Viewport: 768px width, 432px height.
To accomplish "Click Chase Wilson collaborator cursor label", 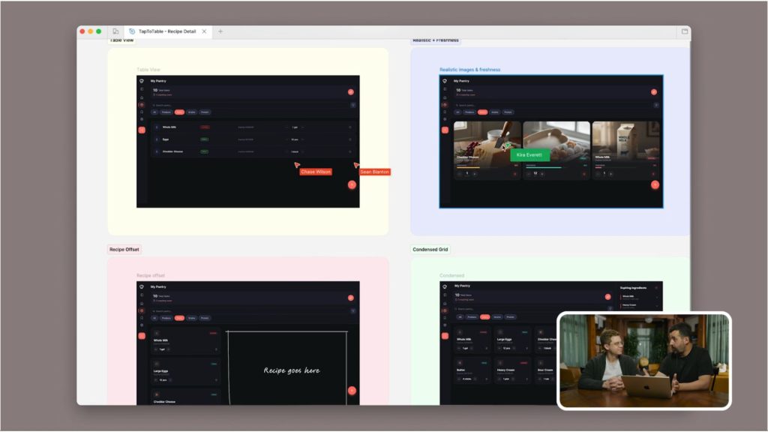I will (316, 172).
